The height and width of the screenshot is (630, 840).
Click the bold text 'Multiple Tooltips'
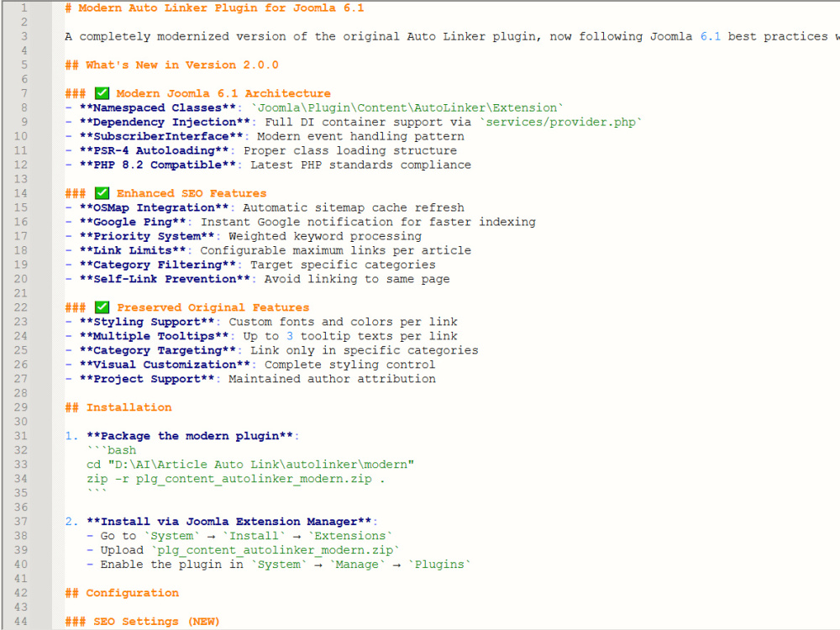(154, 337)
